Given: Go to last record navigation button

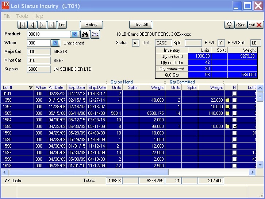Looking at the screenshot, I should click(52, 25).
